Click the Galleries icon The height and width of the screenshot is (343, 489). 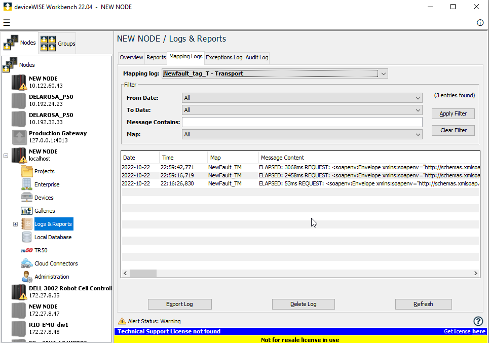coord(27,211)
